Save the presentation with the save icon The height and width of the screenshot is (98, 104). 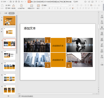11,2
